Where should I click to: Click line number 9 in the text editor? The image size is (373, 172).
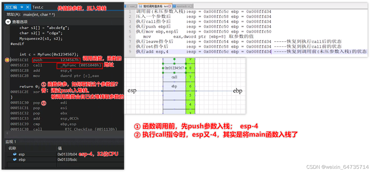pyautogui.click(x=130, y=52)
